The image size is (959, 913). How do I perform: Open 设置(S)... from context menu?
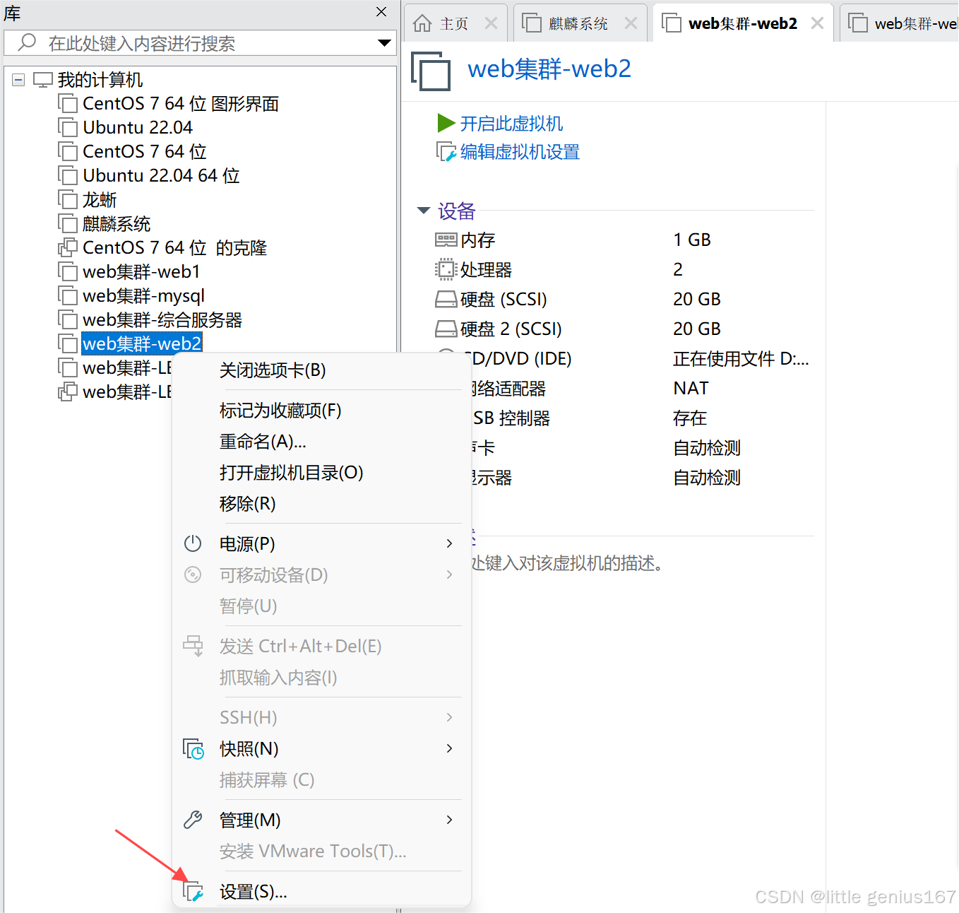321,892
